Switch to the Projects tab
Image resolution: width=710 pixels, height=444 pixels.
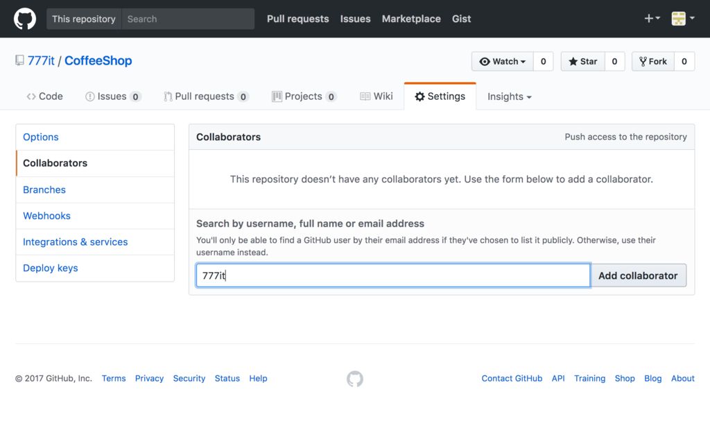(x=304, y=96)
